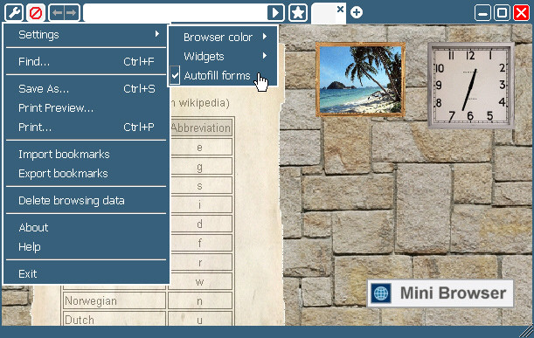Select the Norwegian table cell
The height and width of the screenshot is (338, 534).
tap(114, 301)
